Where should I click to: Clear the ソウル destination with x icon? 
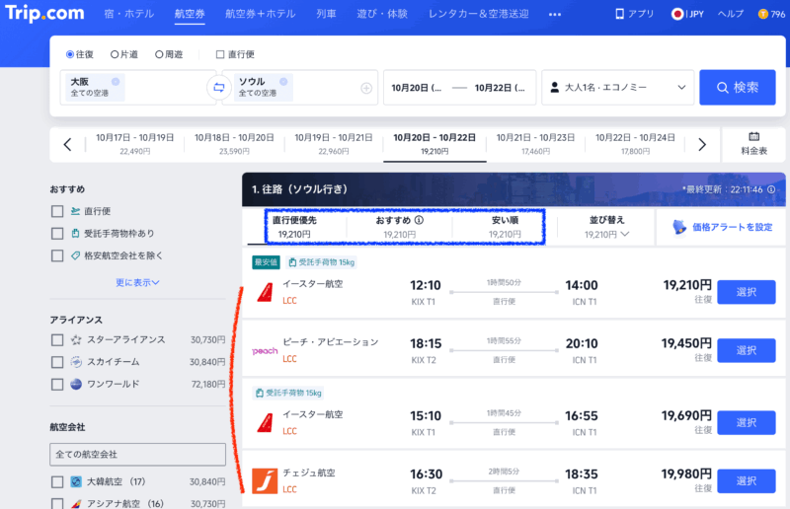click(283, 82)
